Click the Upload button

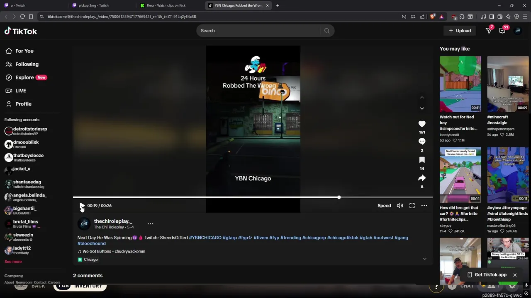point(460,31)
